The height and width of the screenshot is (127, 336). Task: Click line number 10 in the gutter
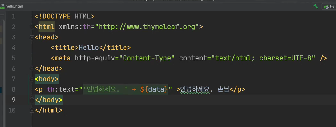(12, 110)
